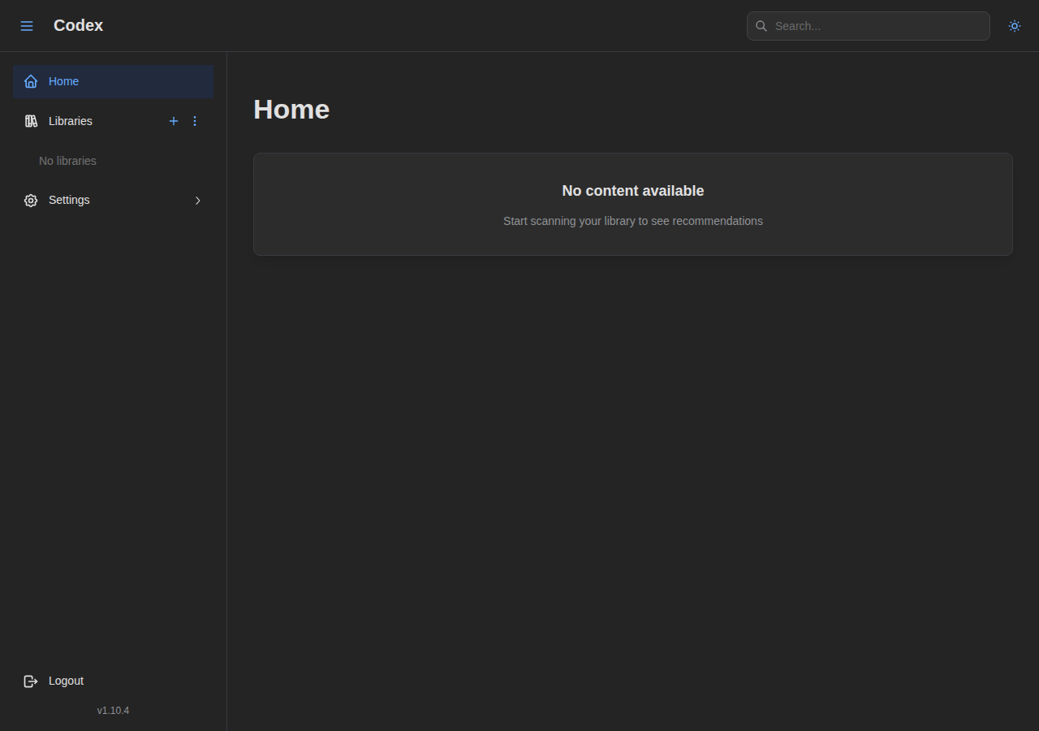Viewport: 1039px width, 731px height.
Task: Click the Codex app title
Action: pos(78,25)
